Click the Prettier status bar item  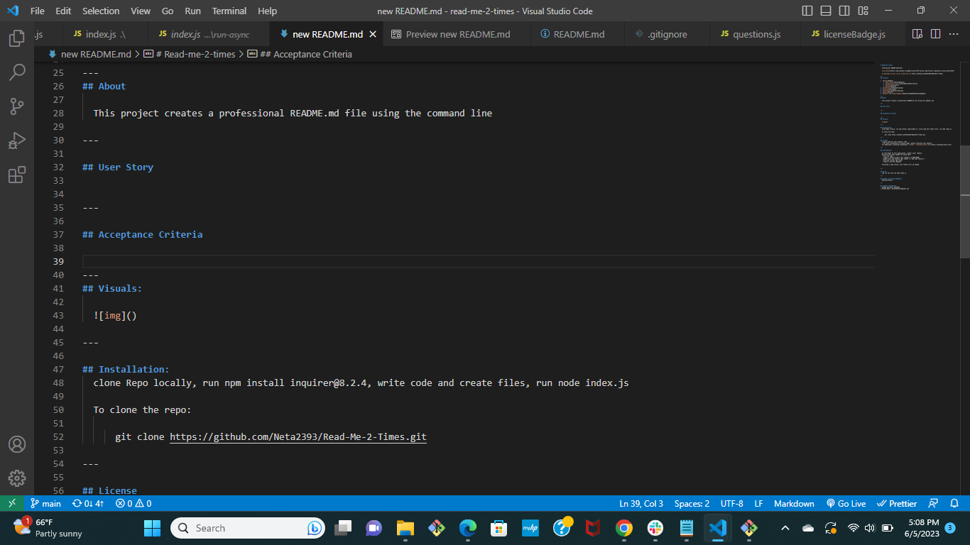click(896, 503)
